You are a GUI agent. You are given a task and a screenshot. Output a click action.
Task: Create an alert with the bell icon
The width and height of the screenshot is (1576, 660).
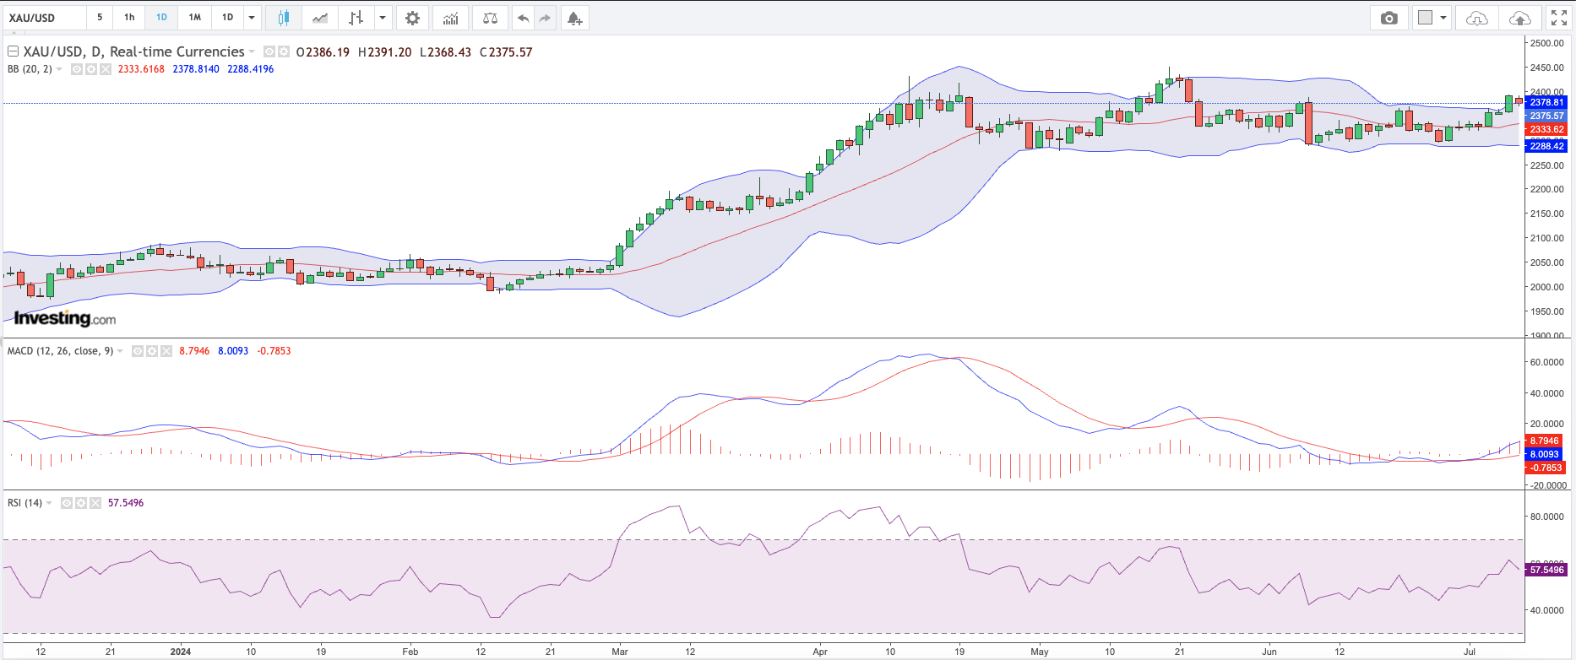(574, 18)
